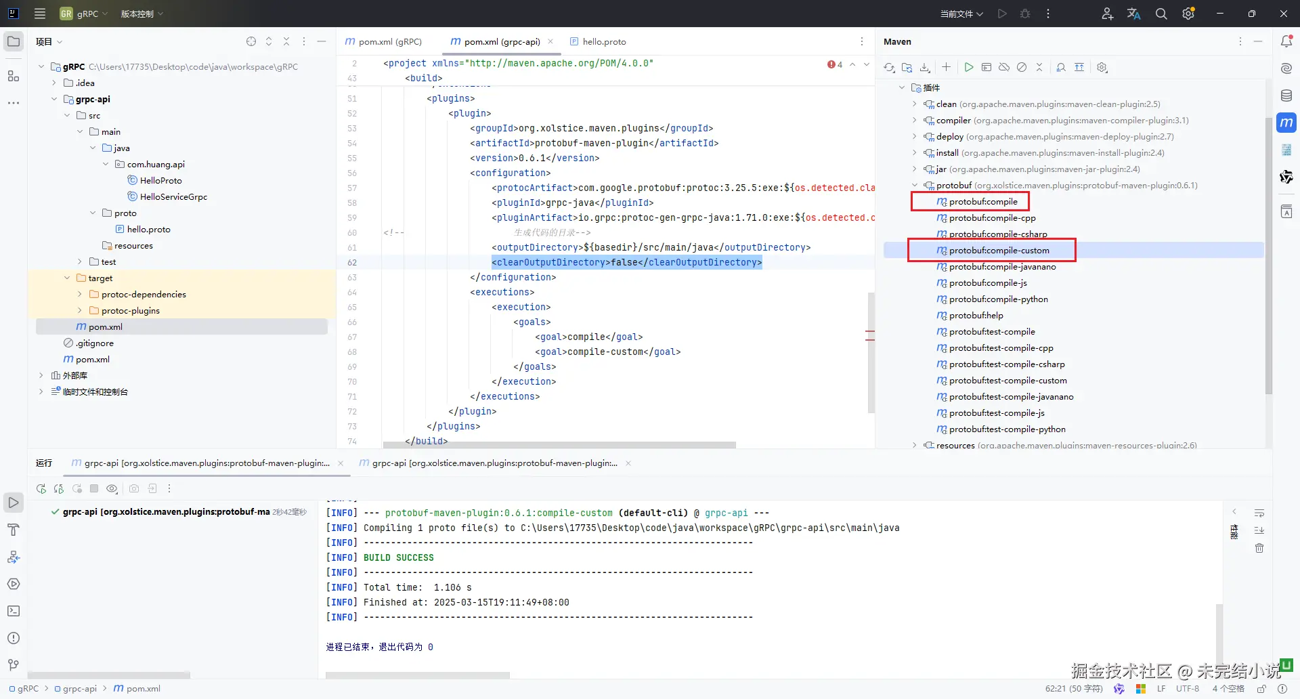
Task: Open the Terminal tool window from left sidebar
Action: click(14, 611)
